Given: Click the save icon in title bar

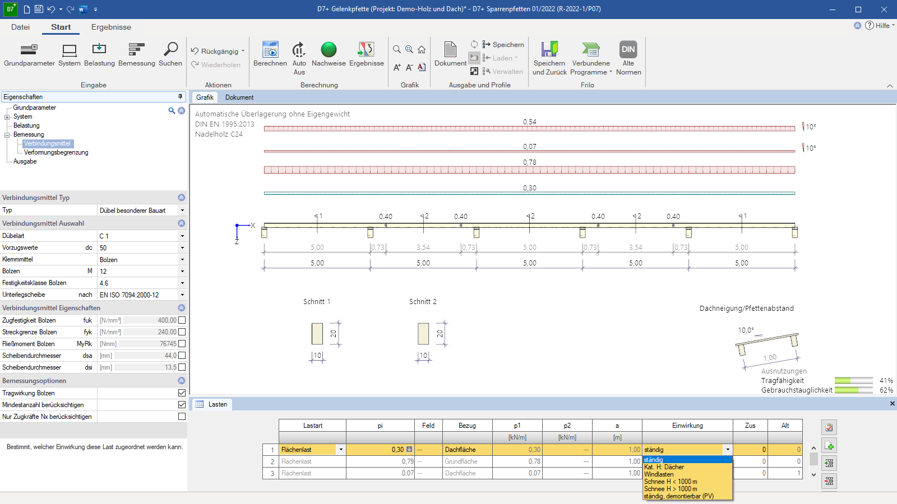Looking at the screenshot, I should [39, 9].
